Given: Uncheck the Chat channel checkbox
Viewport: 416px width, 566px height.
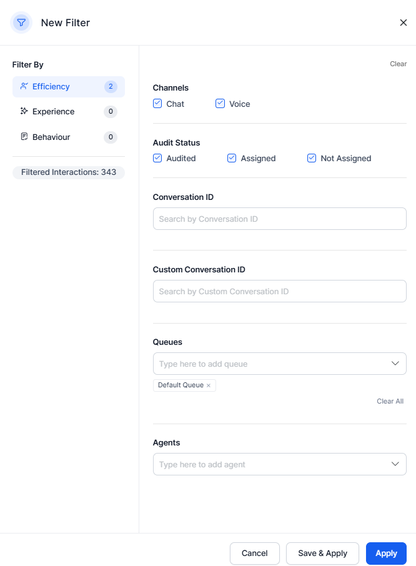Looking at the screenshot, I should (x=157, y=104).
